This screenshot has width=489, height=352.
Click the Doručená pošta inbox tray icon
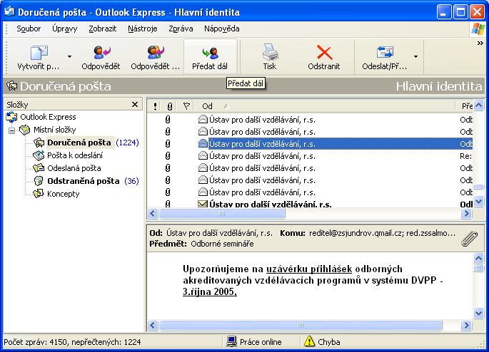[39, 143]
